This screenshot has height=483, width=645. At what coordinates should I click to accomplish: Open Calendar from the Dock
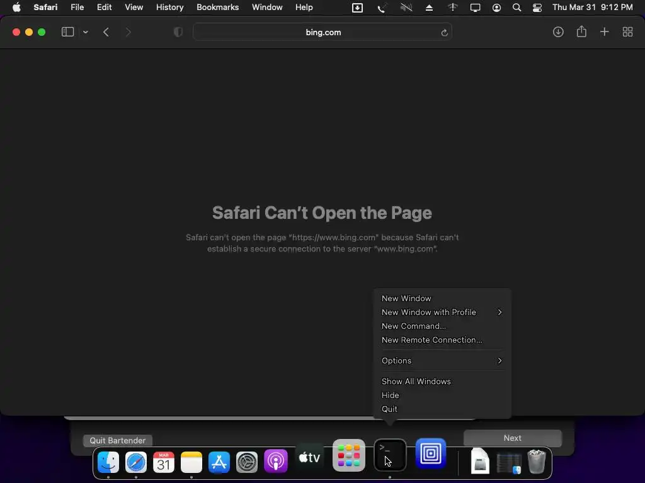tap(164, 462)
